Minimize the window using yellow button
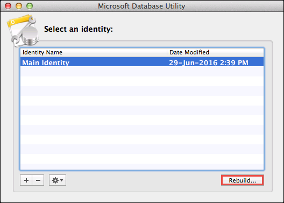Screen dimensions: 284x203 point(19,6)
